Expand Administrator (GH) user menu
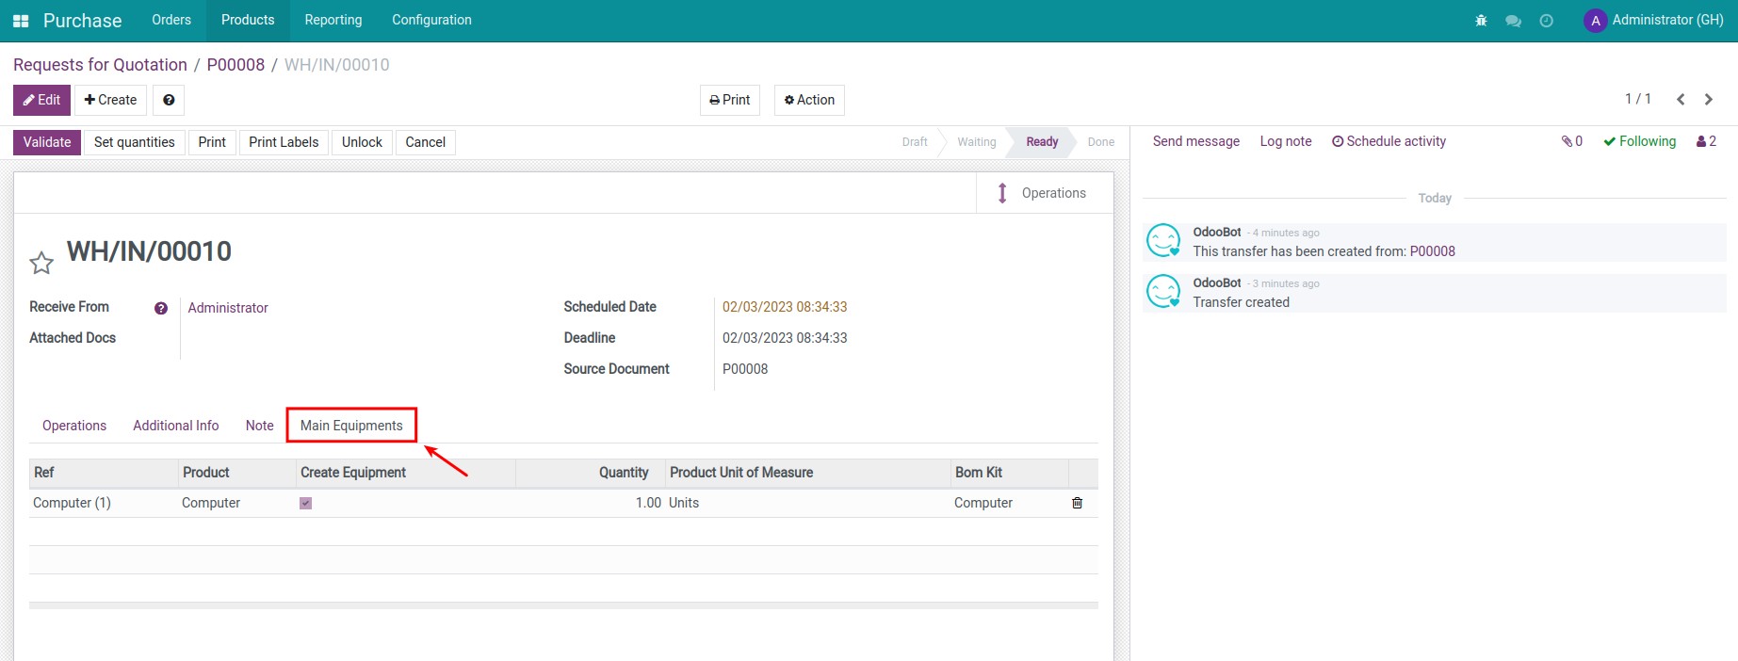 tap(1653, 21)
